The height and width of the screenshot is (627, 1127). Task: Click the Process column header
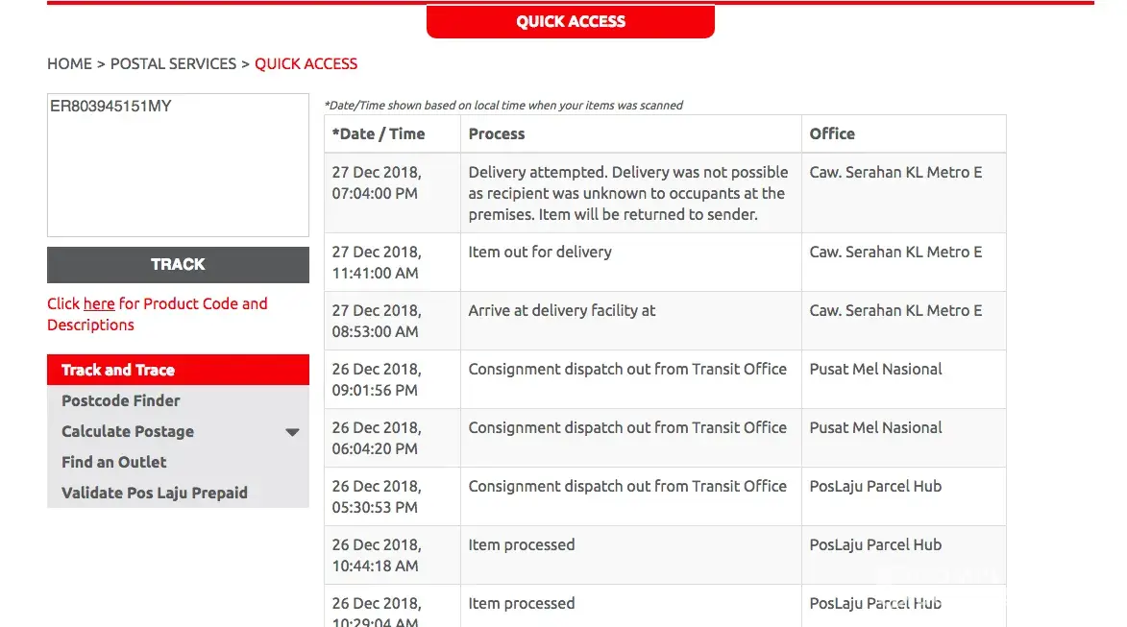497,133
